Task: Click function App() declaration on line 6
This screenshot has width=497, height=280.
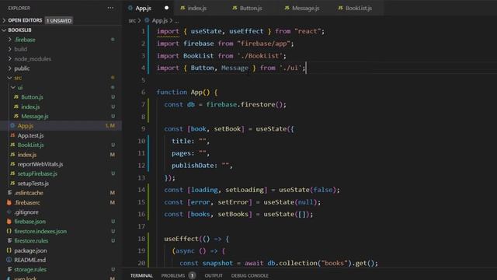Action: coord(187,93)
